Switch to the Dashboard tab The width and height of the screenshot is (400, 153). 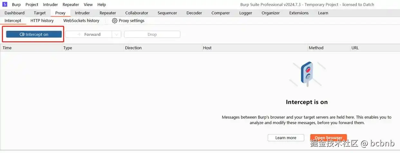click(14, 13)
